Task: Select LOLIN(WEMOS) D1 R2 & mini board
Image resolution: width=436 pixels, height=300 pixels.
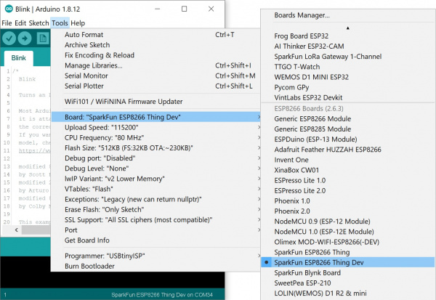Action: click(347, 293)
